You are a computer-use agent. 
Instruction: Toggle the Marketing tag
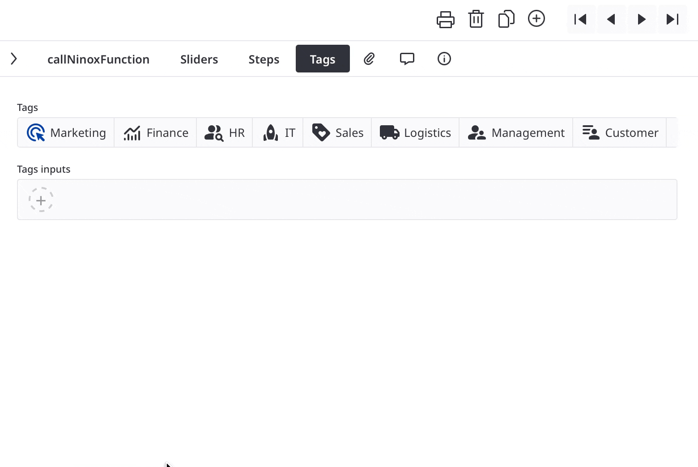click(66, 132)
